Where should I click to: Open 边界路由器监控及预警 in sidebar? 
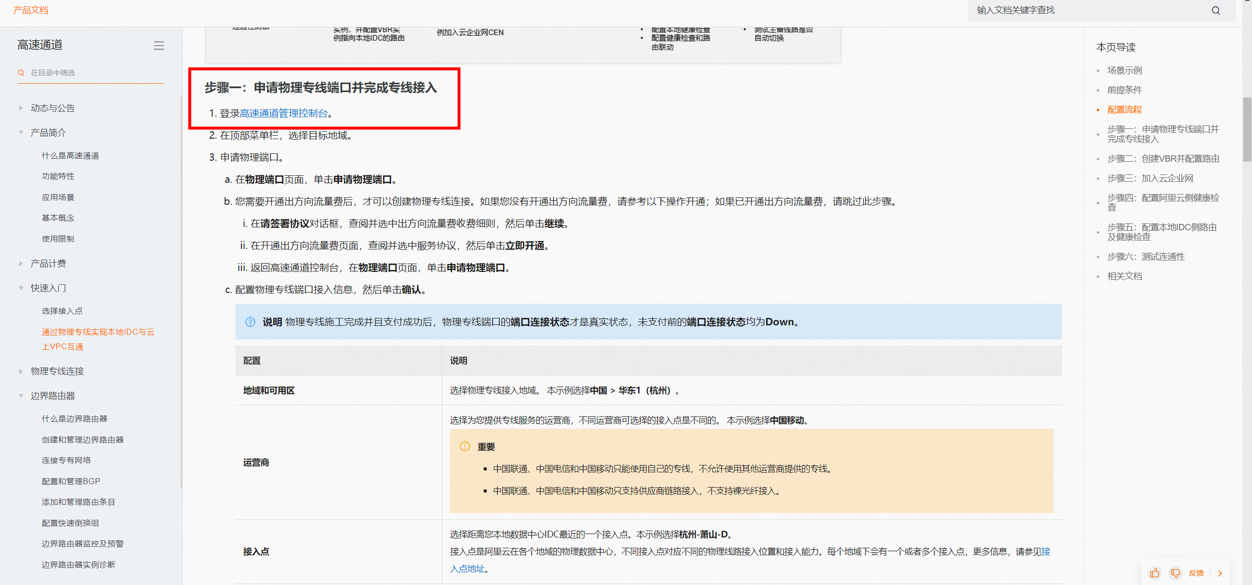tap(83, 544)
